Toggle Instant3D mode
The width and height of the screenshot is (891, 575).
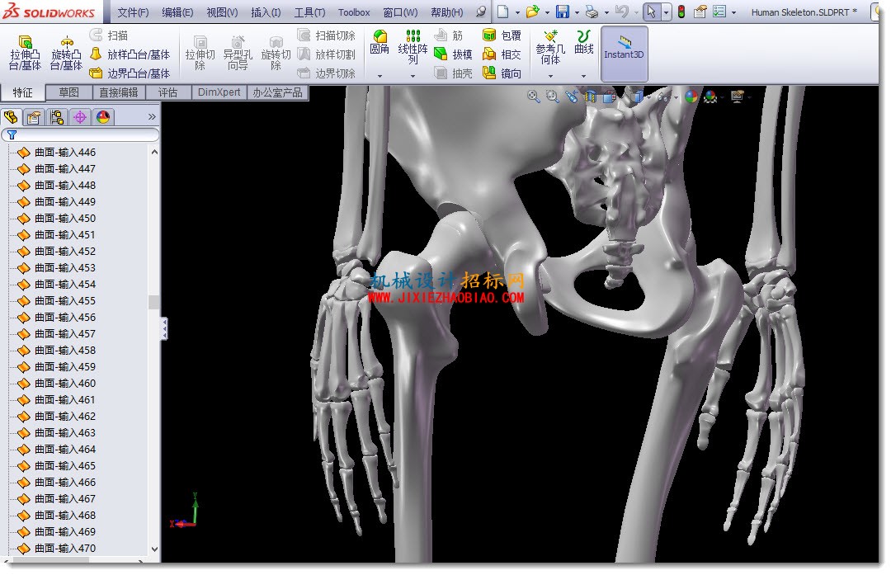tap(624, 53)
